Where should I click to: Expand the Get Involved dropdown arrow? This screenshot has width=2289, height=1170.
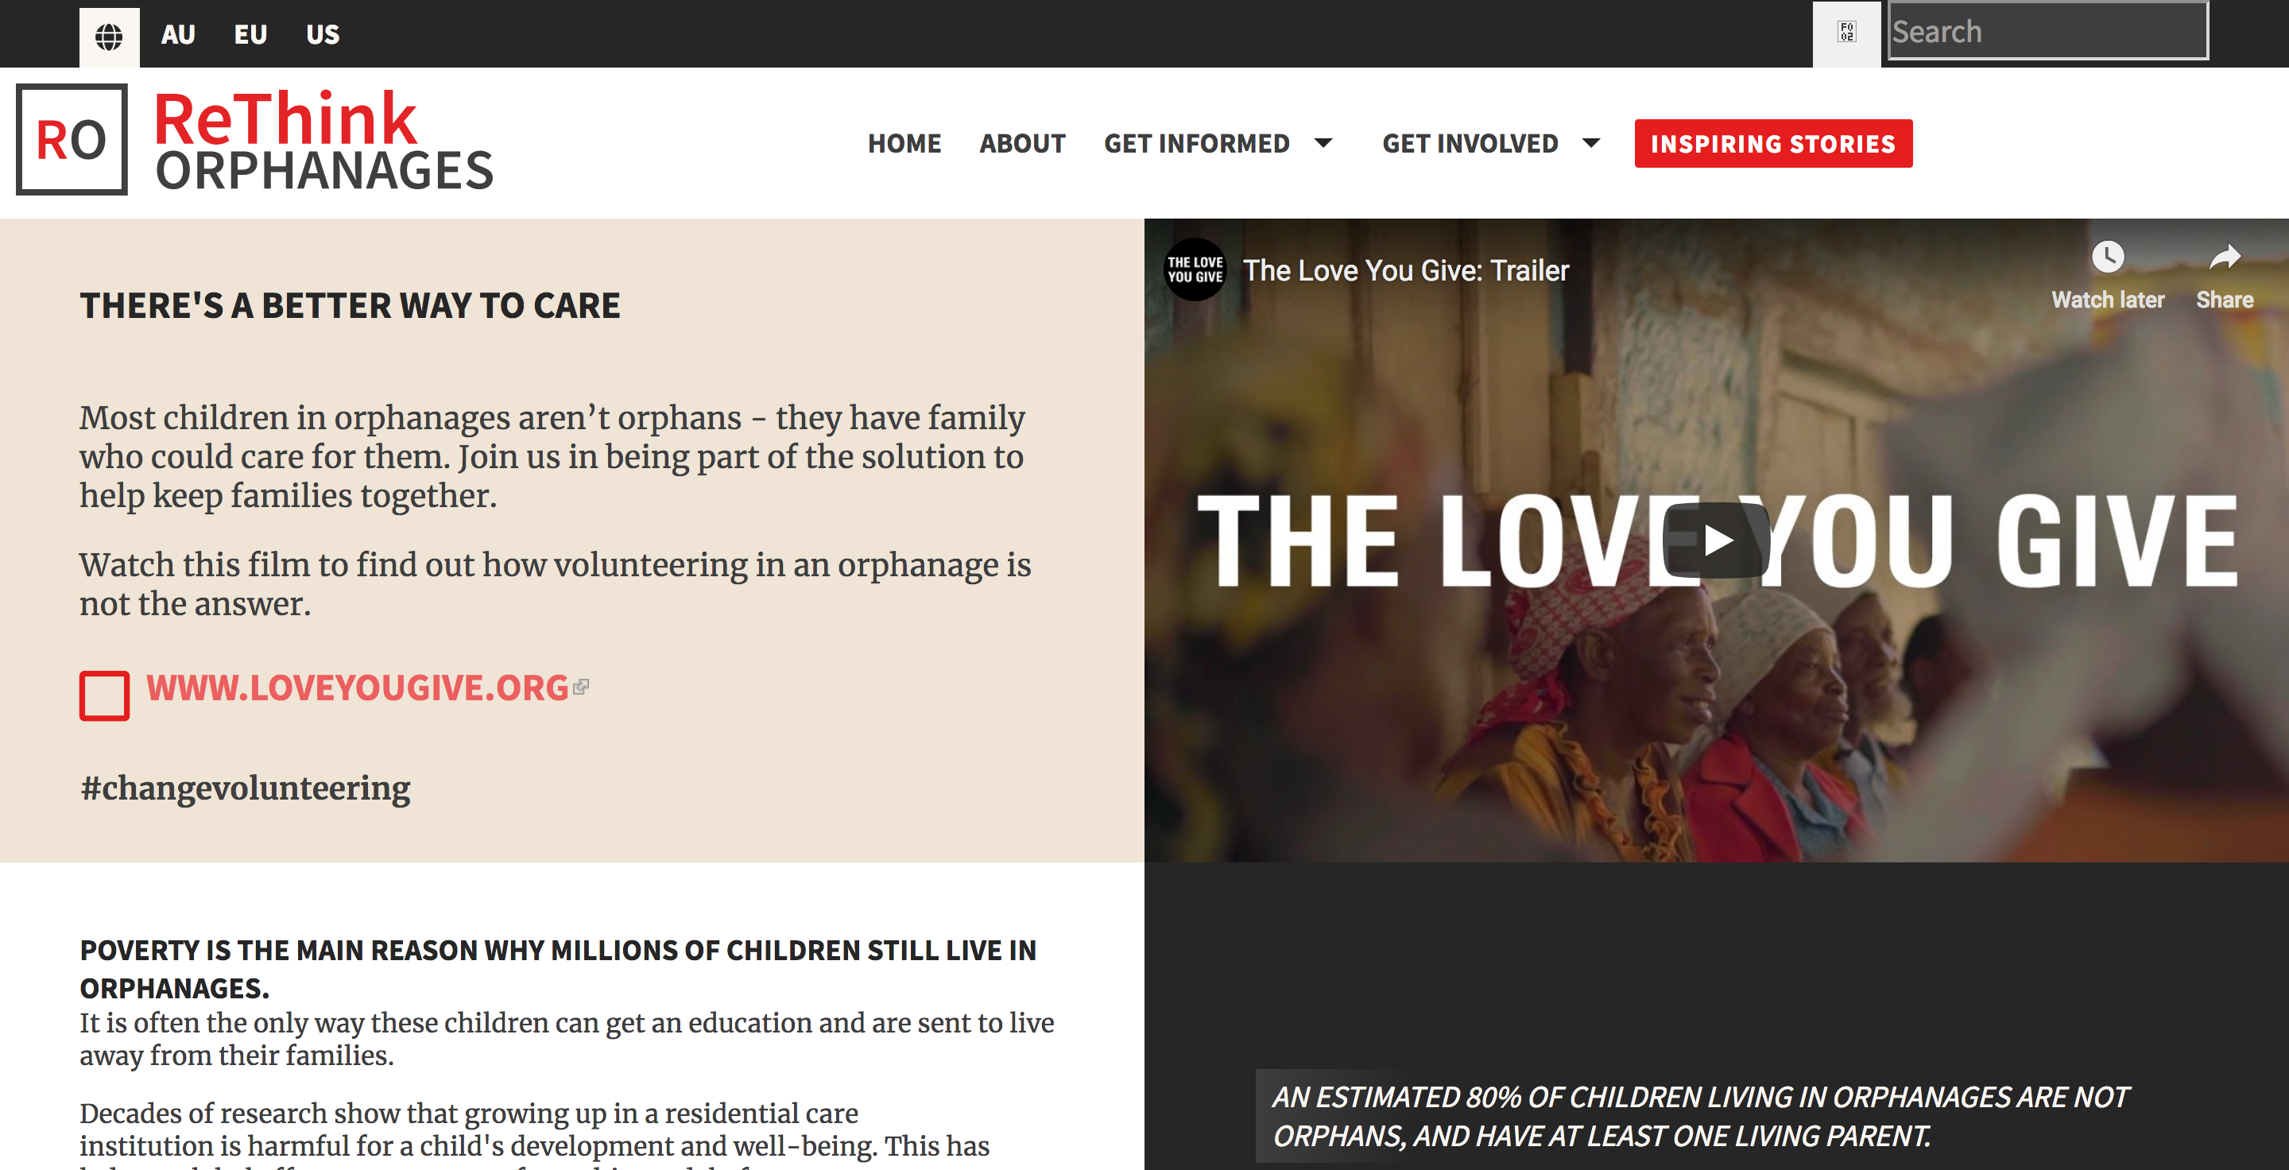click(x=1591, y=143)
